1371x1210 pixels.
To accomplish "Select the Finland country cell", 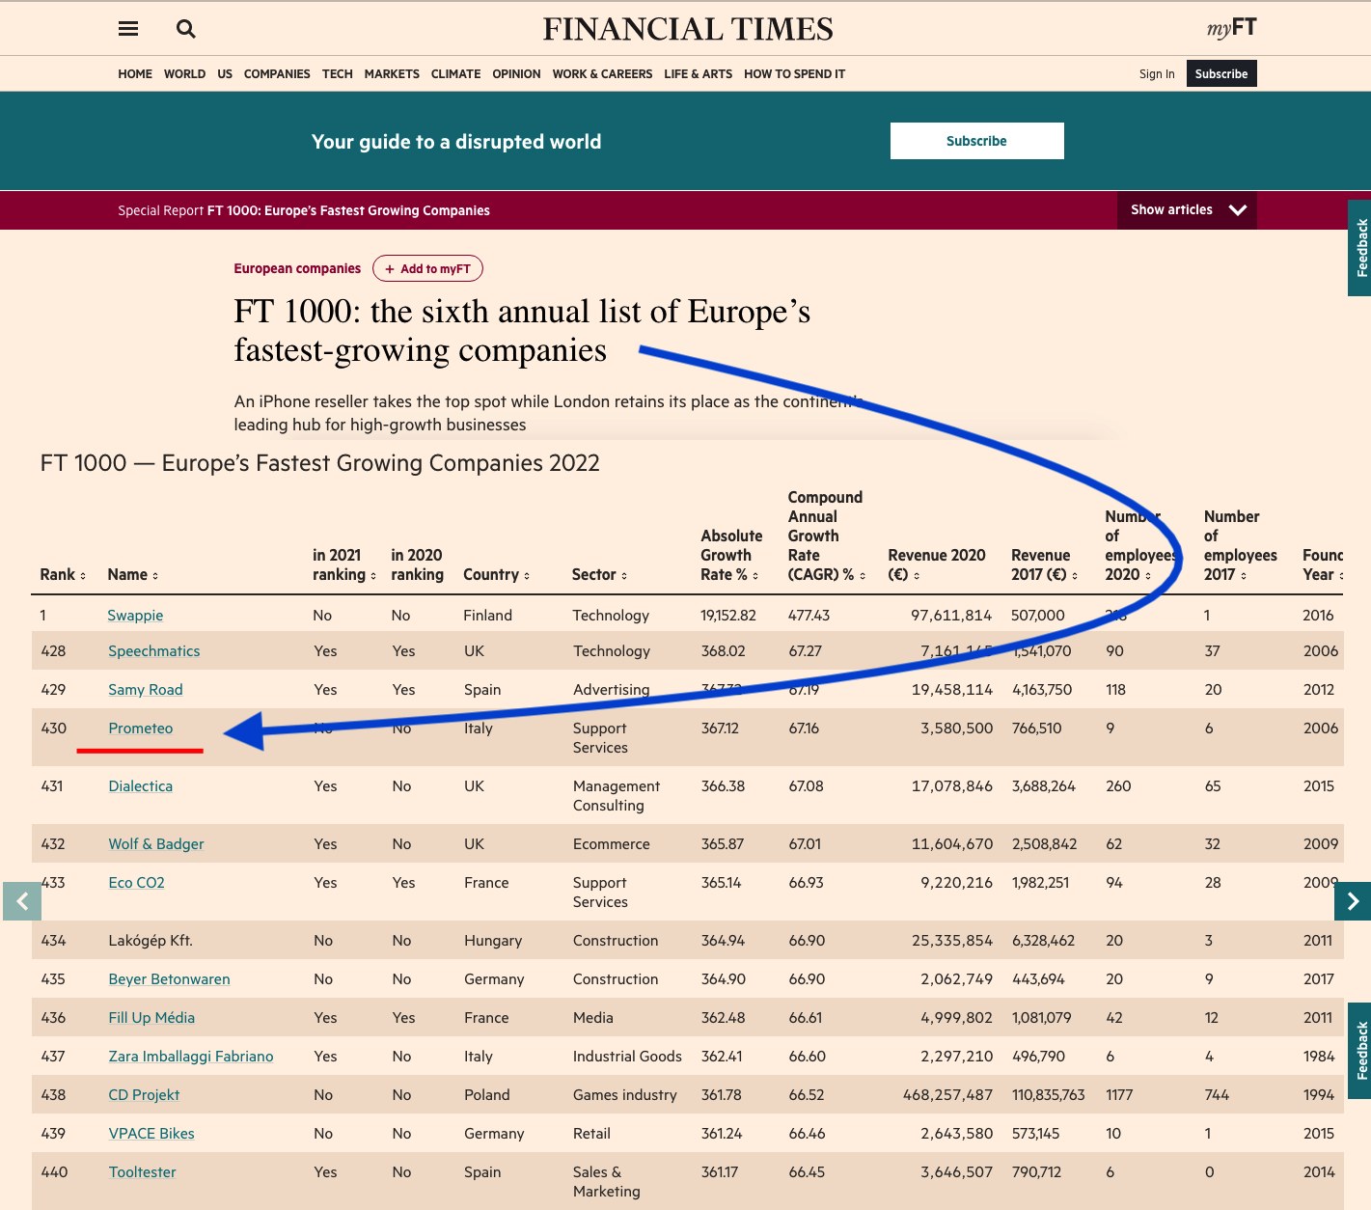I will (488, 616).
